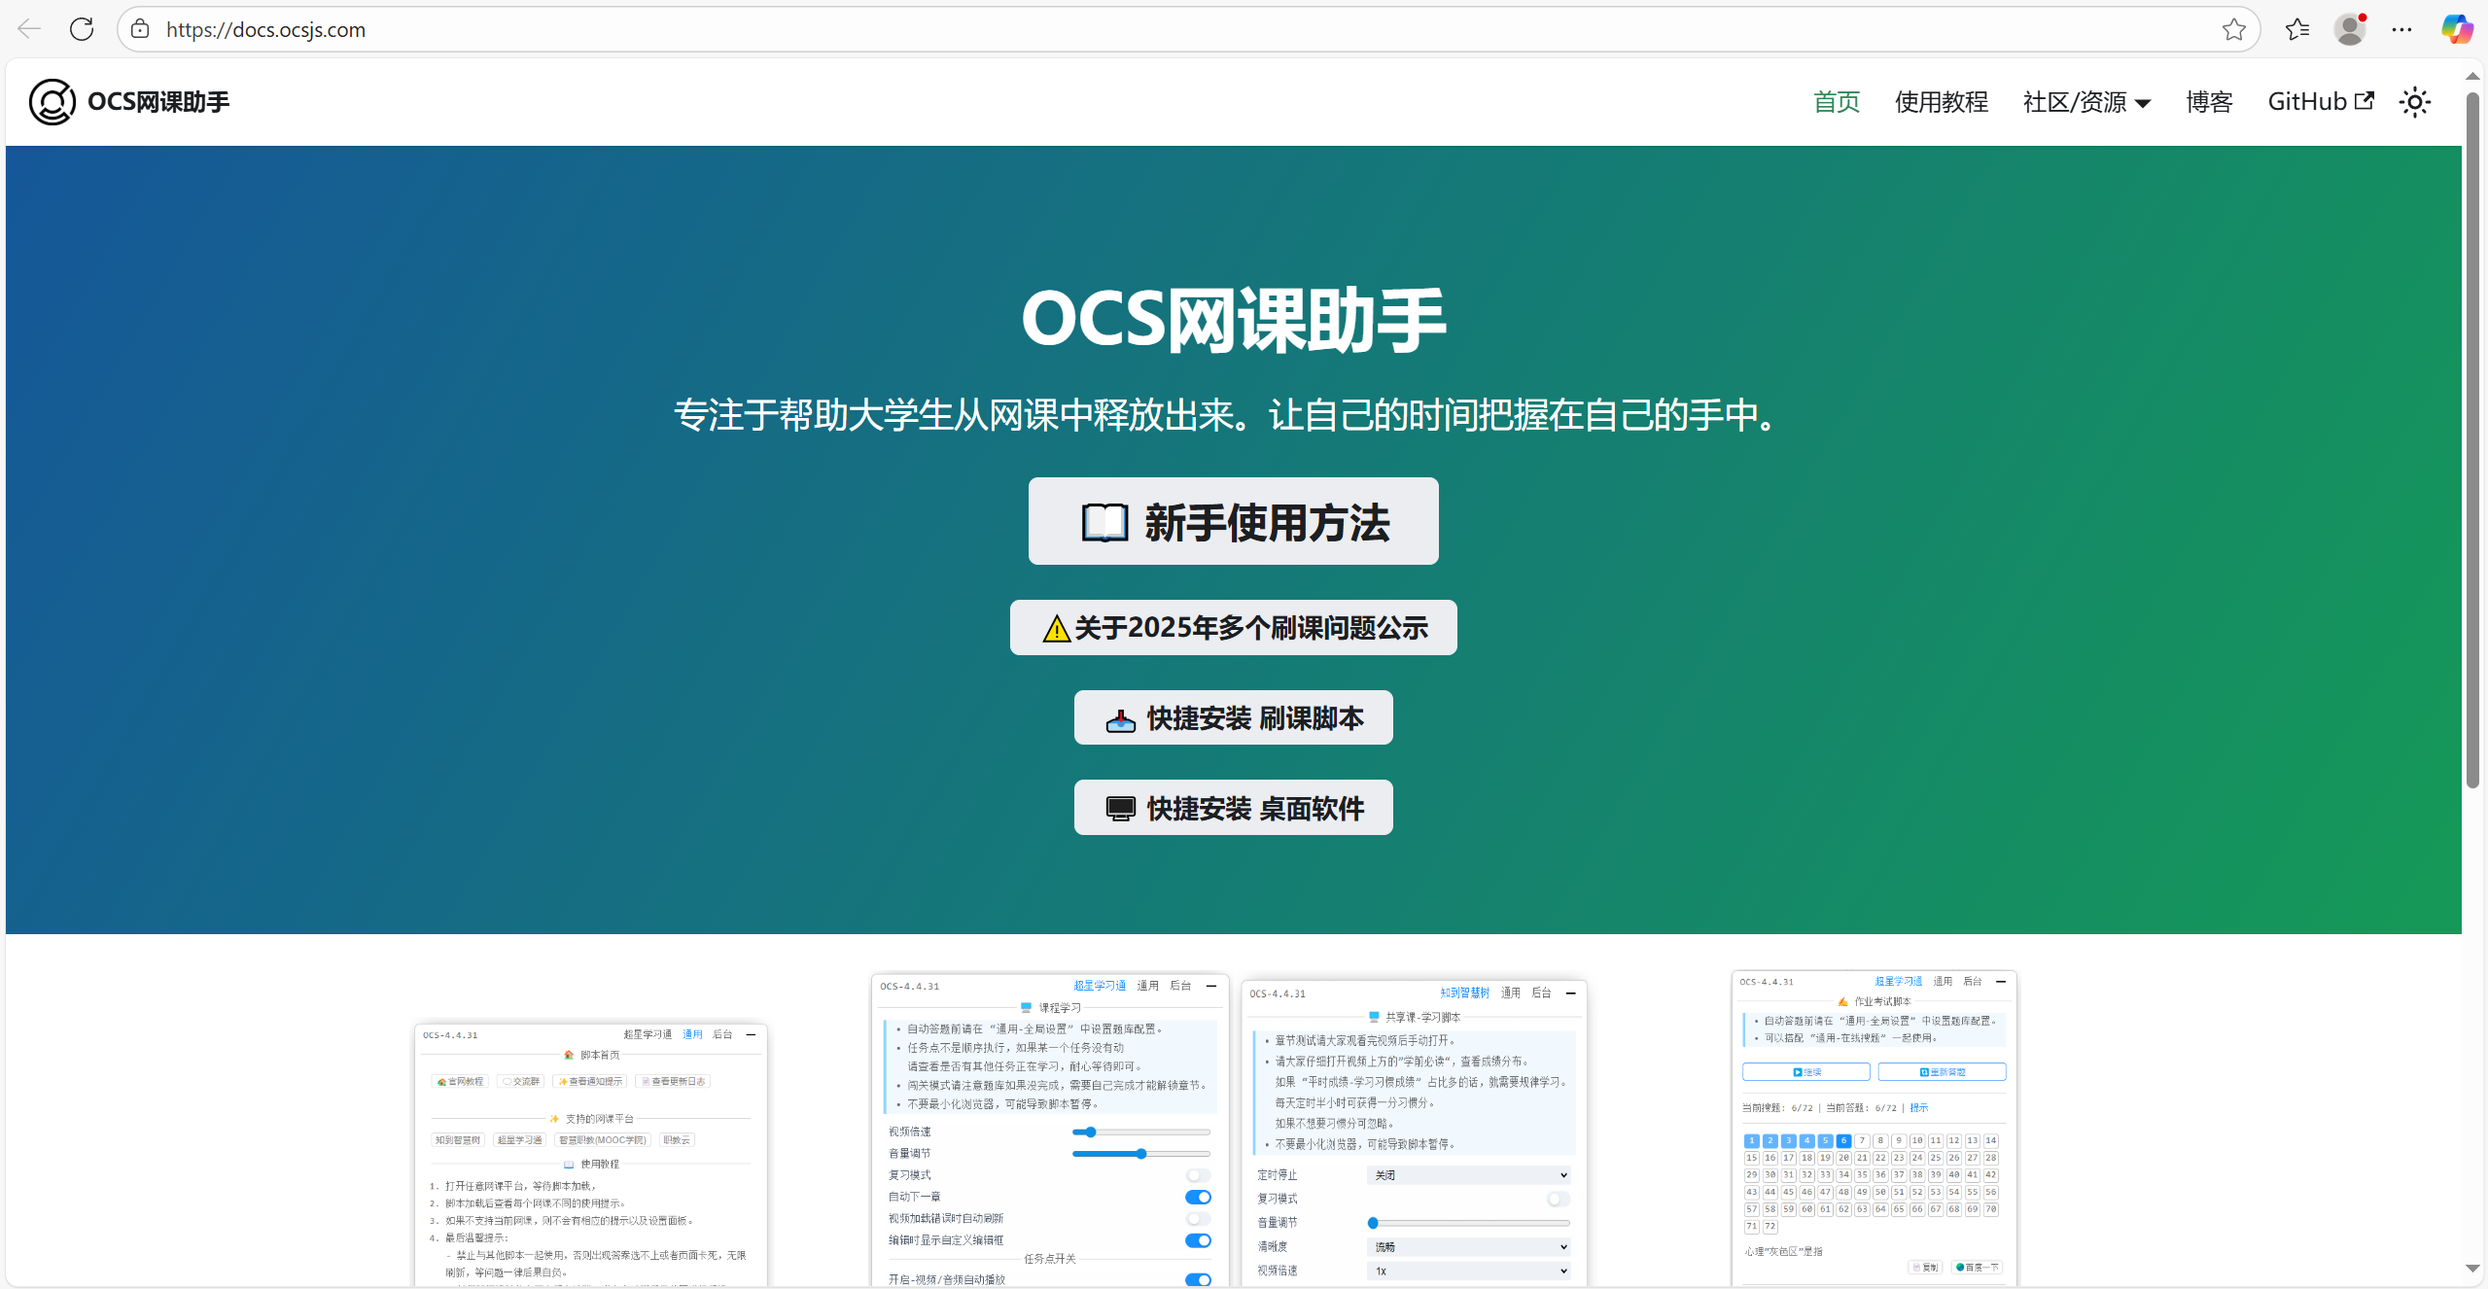Open GitHub via external link icon
2488x1289 pixels.
tap(2365, 101)
